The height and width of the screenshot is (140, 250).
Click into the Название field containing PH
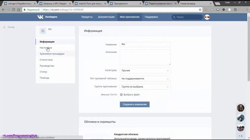click(x=145, y=44)
